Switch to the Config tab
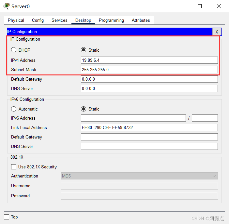Image resolution: width=229 pixels, height=224 pixels. [38, 20]
